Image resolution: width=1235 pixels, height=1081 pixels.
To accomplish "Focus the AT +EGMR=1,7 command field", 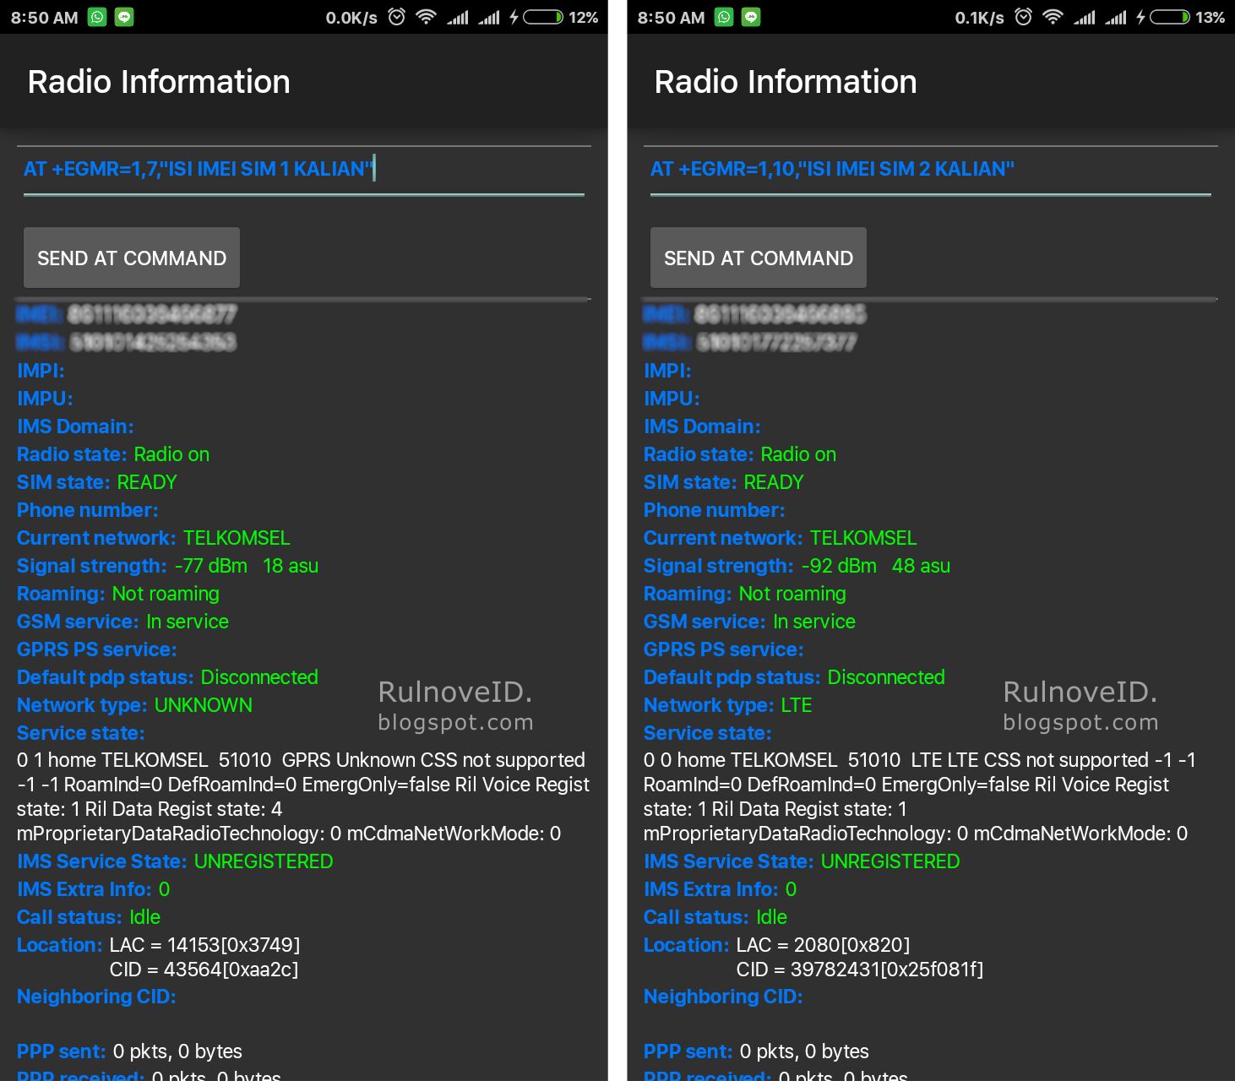I will (x=303, y=169).
